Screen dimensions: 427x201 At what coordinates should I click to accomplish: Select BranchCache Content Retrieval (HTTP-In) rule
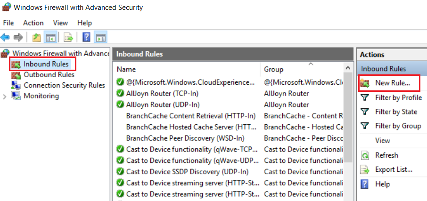point(191,116)
